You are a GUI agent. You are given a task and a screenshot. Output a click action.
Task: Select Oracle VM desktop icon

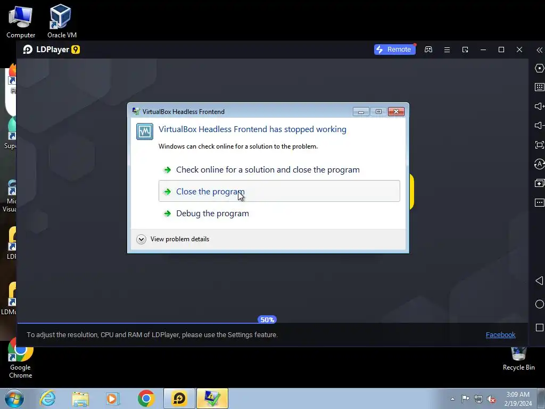tap(62, 21)
